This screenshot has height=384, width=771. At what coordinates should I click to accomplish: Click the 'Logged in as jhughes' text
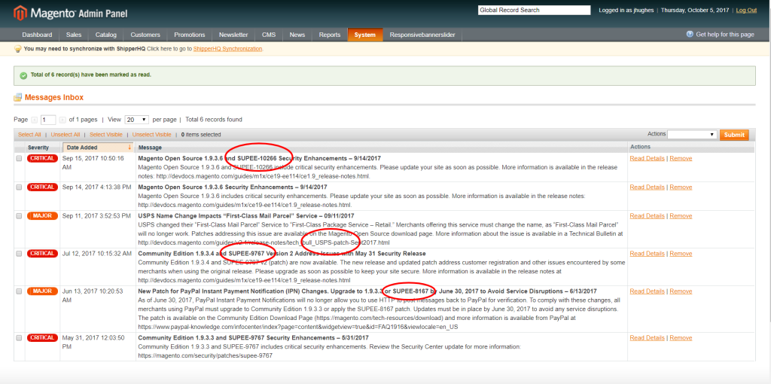click(626, 11)
